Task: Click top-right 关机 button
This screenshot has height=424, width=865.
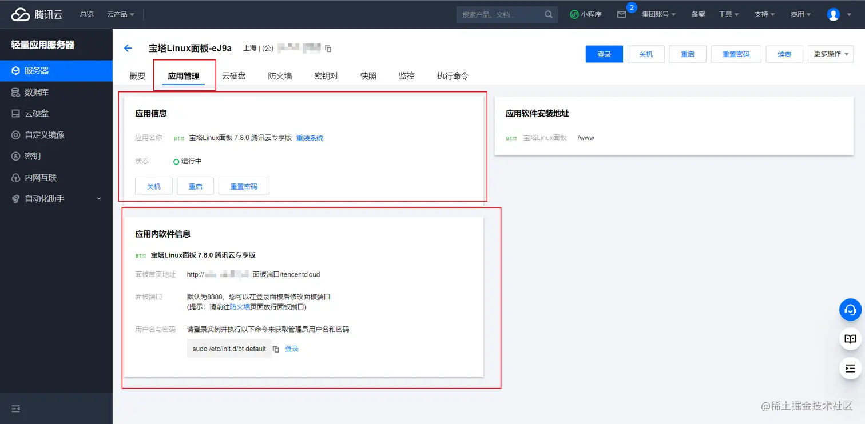Action: tap(646, 54)
